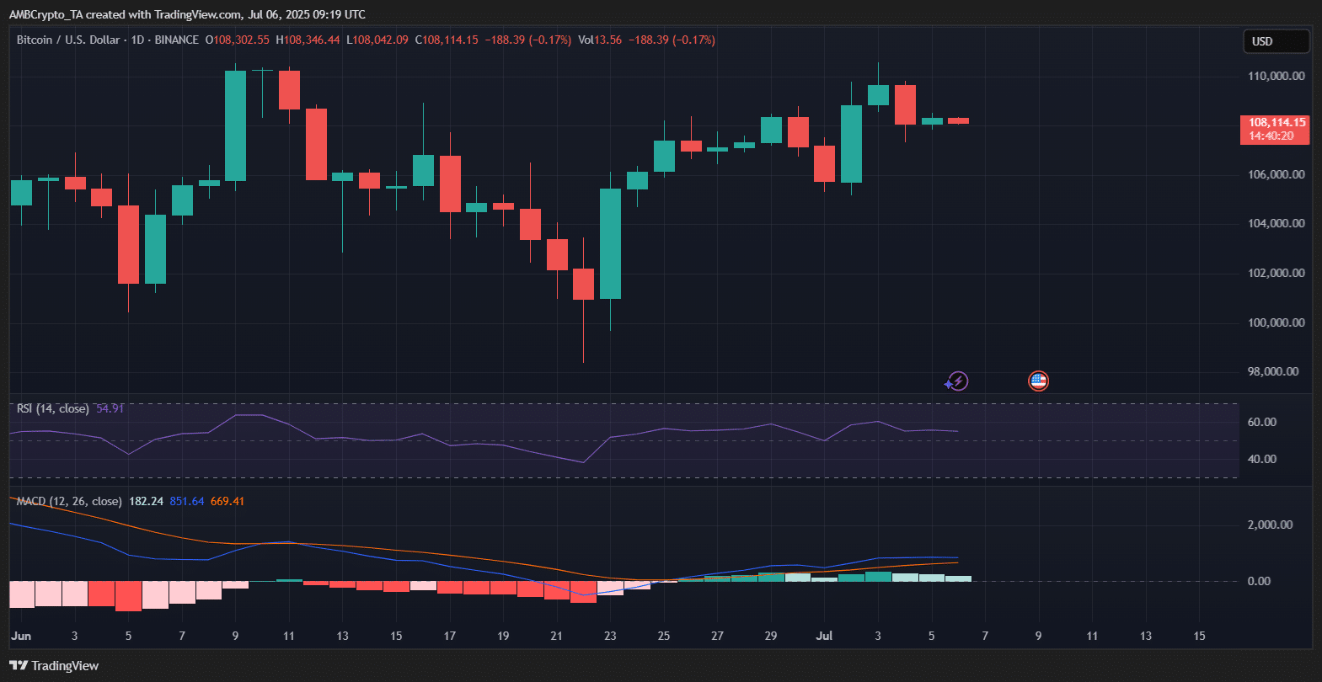Viewport: 1322px width, 682px height.
Task: Click the Jun label on the time axis
Action: click(21, 636)
